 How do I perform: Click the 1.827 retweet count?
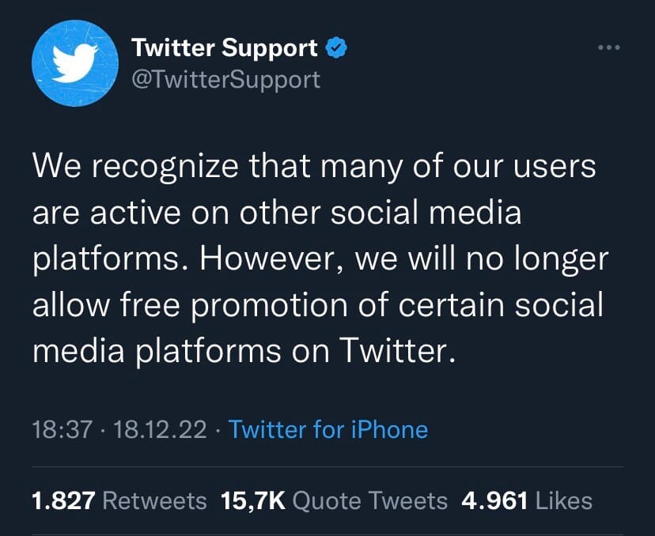click(x=63, y=500)
